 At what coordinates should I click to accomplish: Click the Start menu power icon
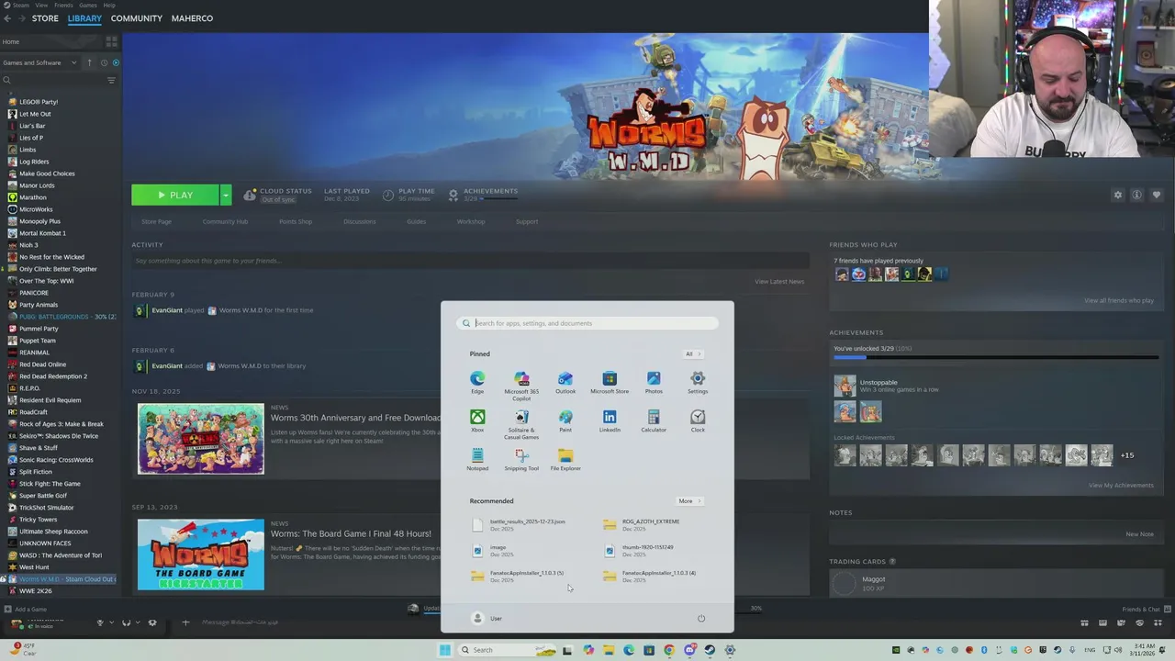point(701,618)
